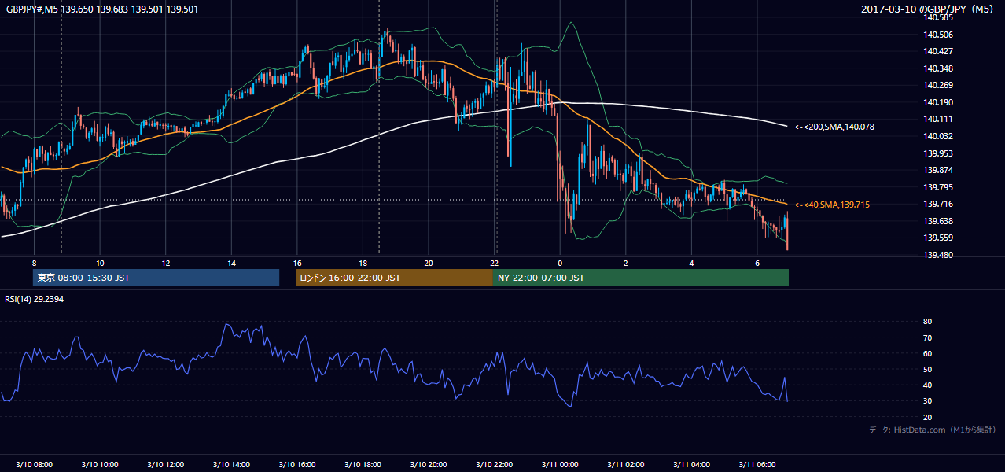Click the 3/10 16:00 time axis label
Screen dimensions: 1005x472
tap(296, 465)
